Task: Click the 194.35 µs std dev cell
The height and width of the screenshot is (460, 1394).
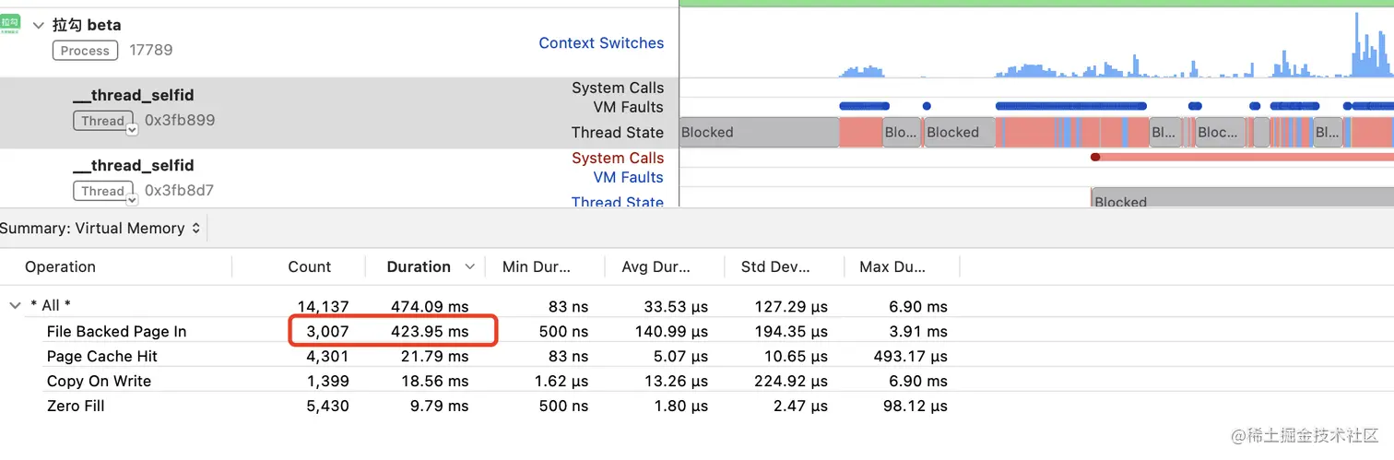Action: point(790,331)
